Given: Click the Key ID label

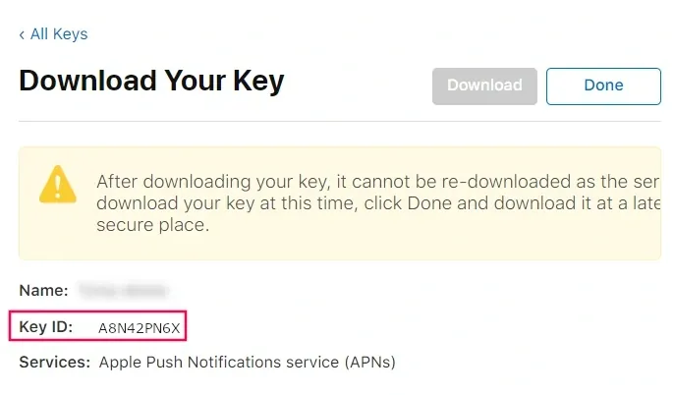Looking at the screenshot, I should click(x=46, y=327).
